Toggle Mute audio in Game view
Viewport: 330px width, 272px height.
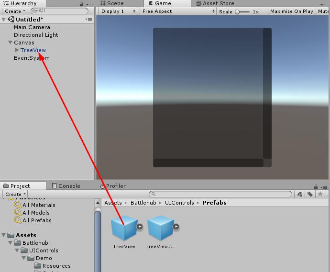point(323,11)
